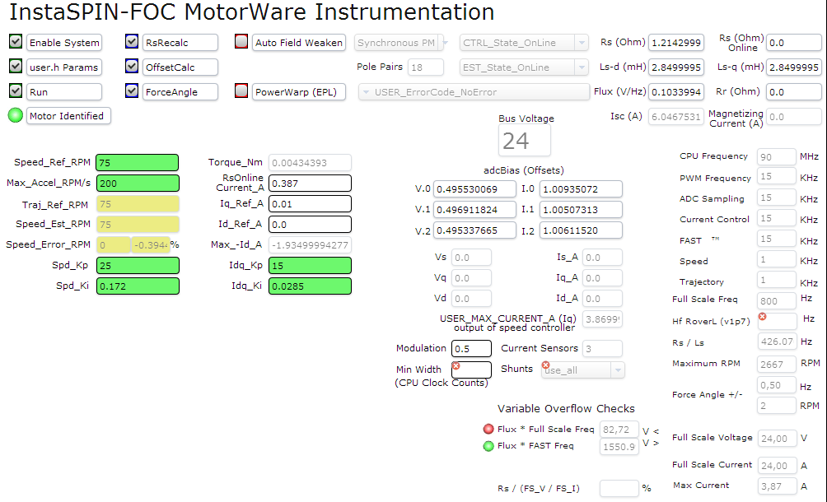Click the Pole Pairs field showing 18

[x=426, y=67]
